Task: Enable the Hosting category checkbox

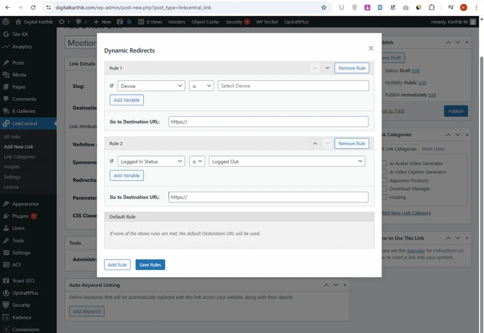Action: [385, 197]
